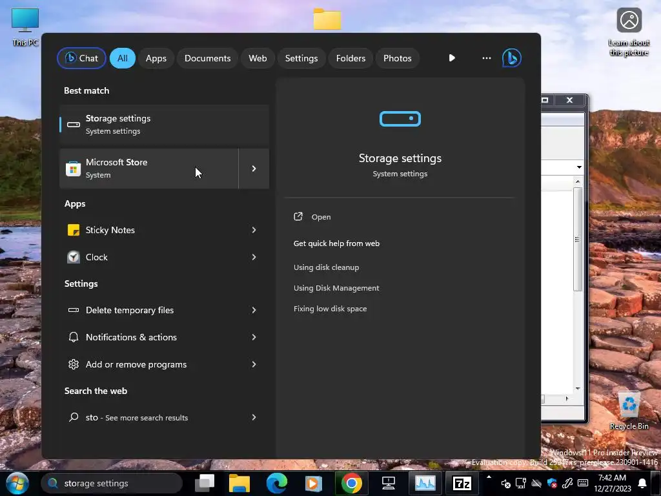Open 'Using disk cleanup' help link
Image resolution: width=661 pixels, height=496 pixels.
click(326, 267)
